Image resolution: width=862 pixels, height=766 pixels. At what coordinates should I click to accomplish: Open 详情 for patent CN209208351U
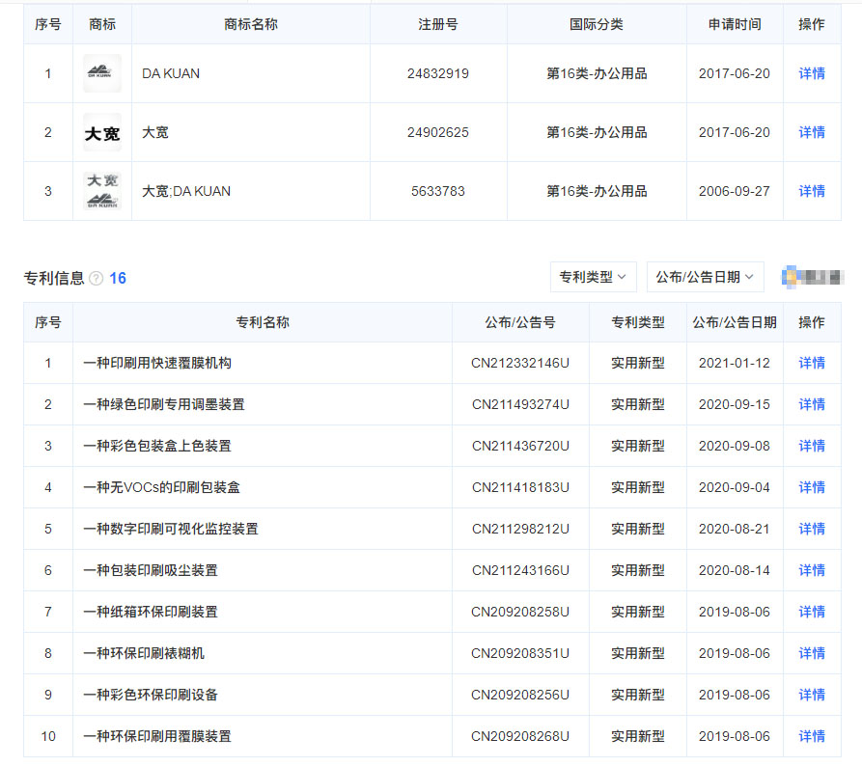pyautogui.click(x=811, y=653)
